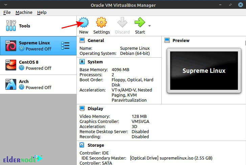Maximize the VirtualBox Manager window
Viewport: 246px width, 165px height.
pos(230,5)
